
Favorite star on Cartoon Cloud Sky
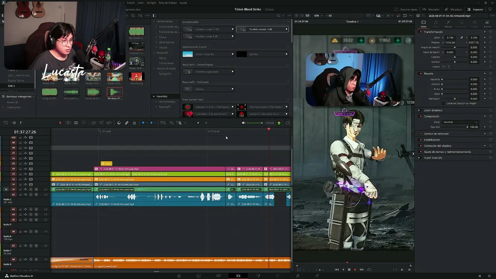coord(232,54)
